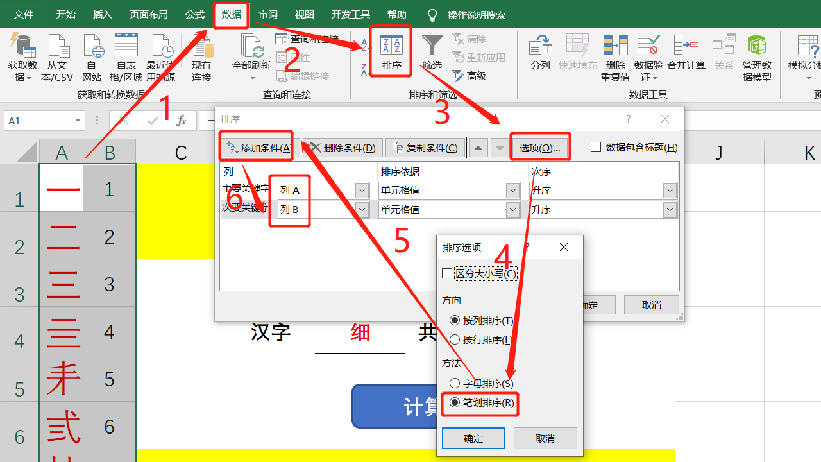Screen dimensions: 821x462
Task: Click 确定 in 排序选项 dialog
Action: (x=473, y=438)
